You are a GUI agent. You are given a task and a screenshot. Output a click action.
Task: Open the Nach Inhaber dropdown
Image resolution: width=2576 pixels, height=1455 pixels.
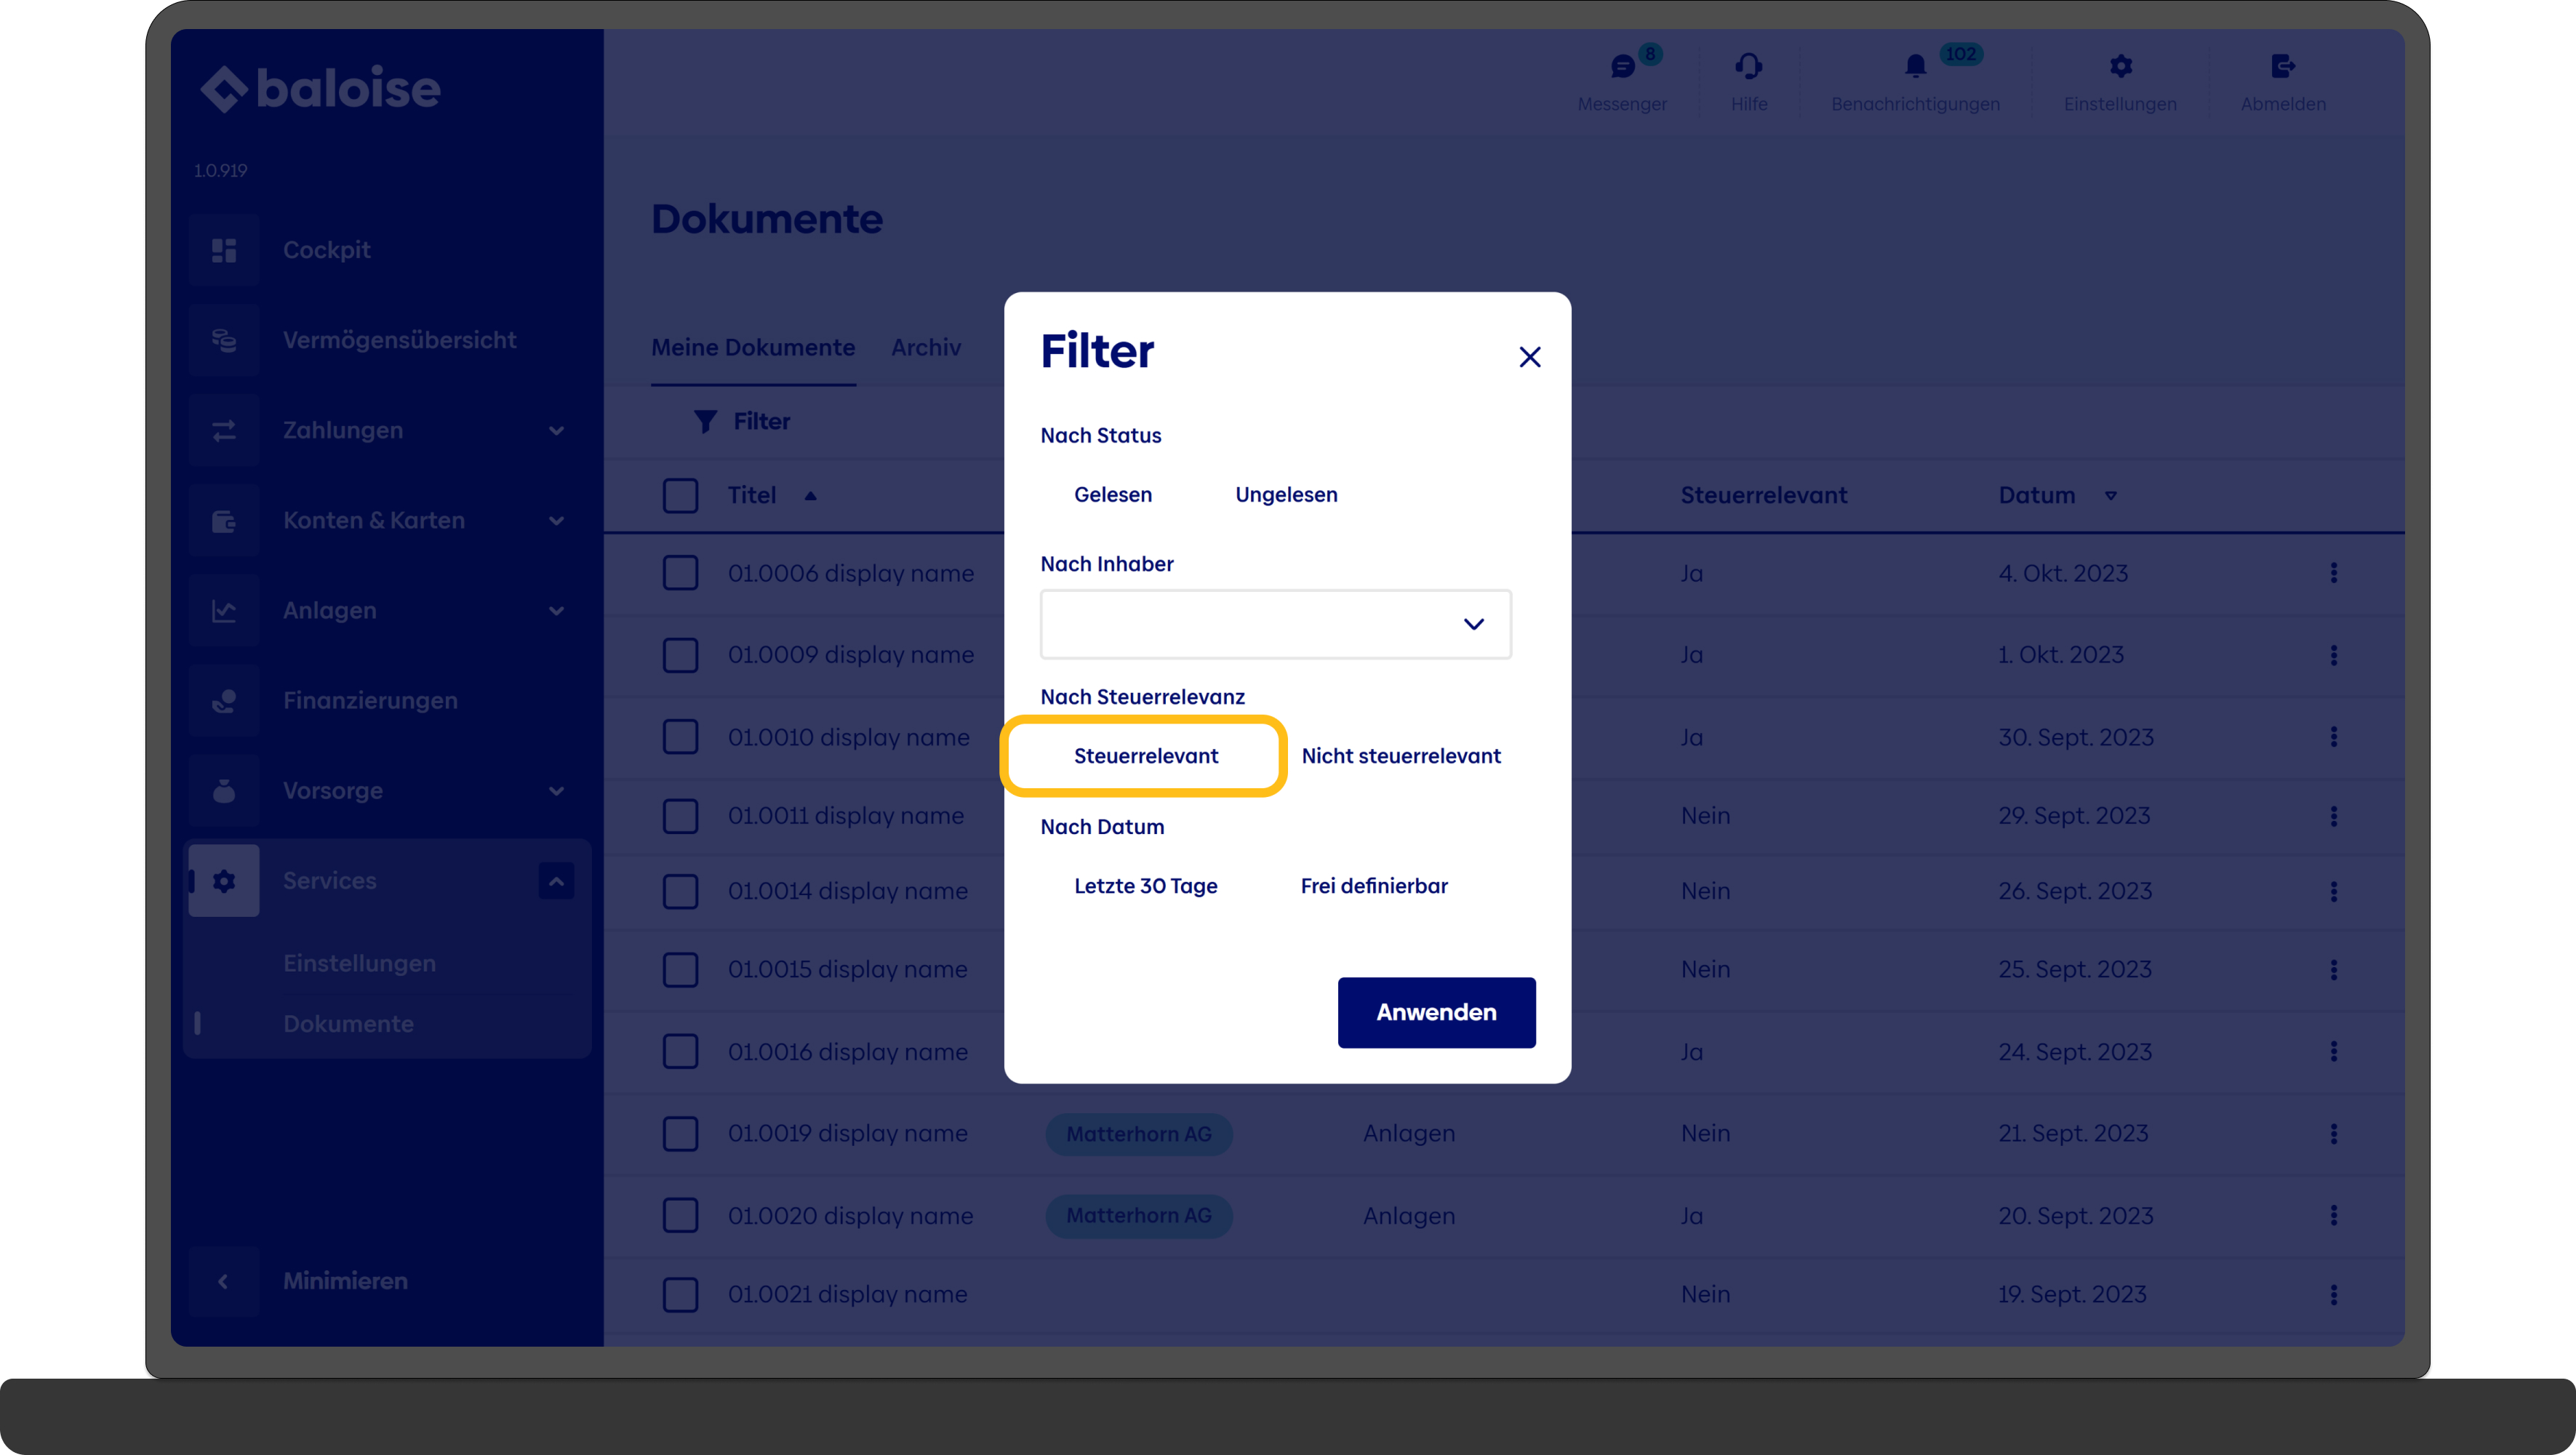pyautogui.click(x=1275, y=624)
